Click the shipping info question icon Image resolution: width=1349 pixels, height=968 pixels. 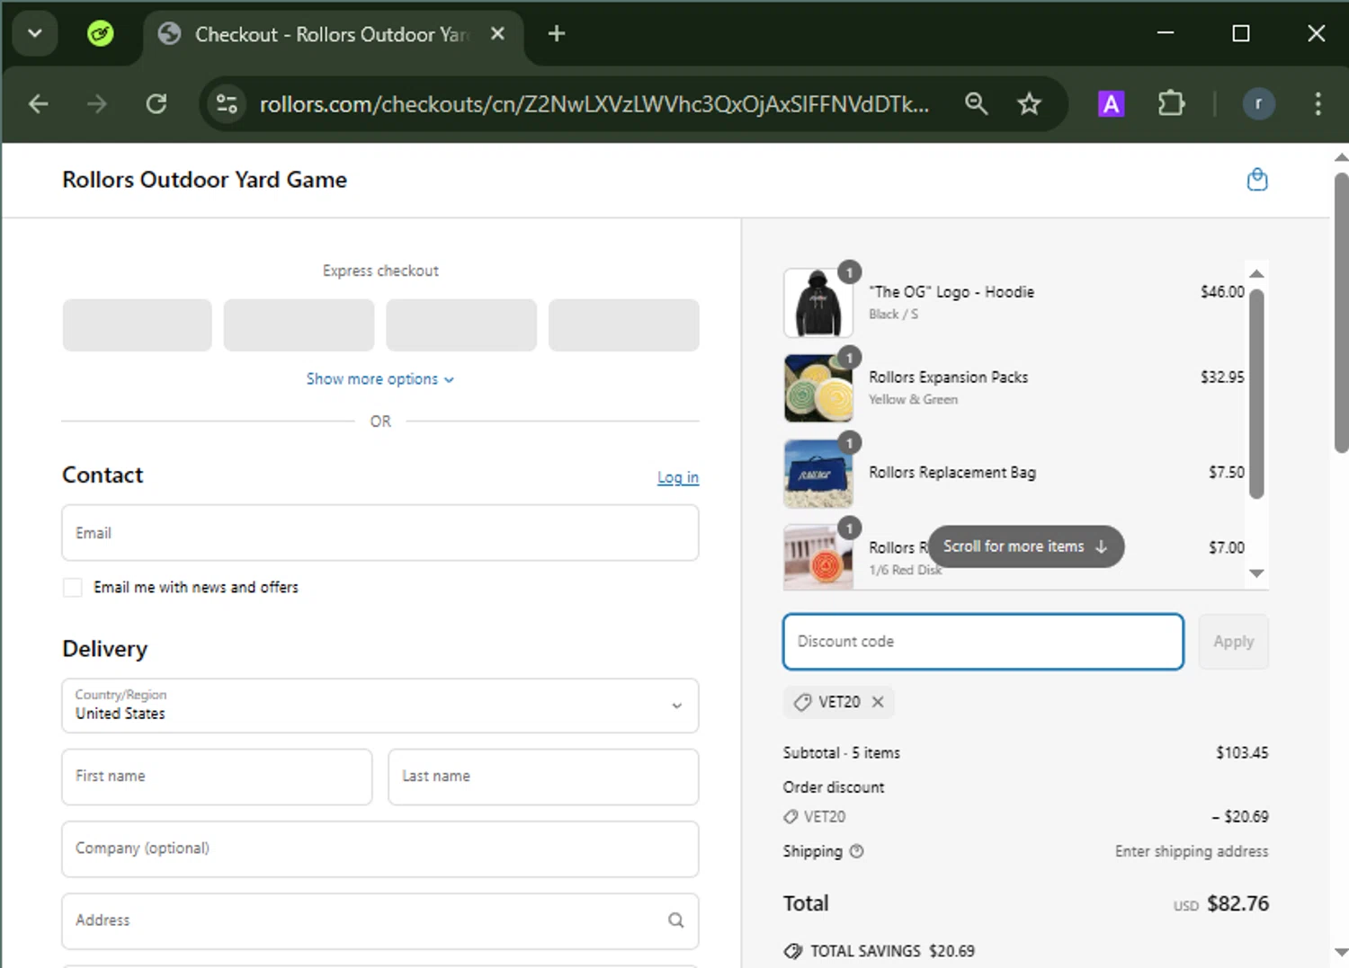click(x=856, y=851)
